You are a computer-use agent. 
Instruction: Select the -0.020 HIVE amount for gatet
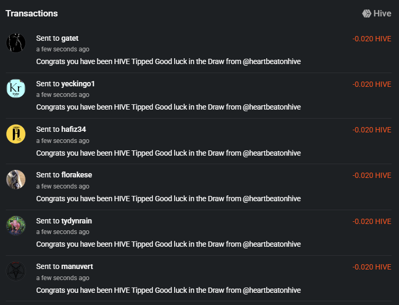click(371, 39)
